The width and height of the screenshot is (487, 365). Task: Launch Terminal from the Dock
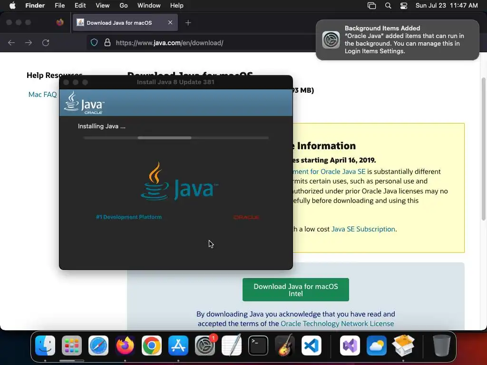[x=258, y=346]
